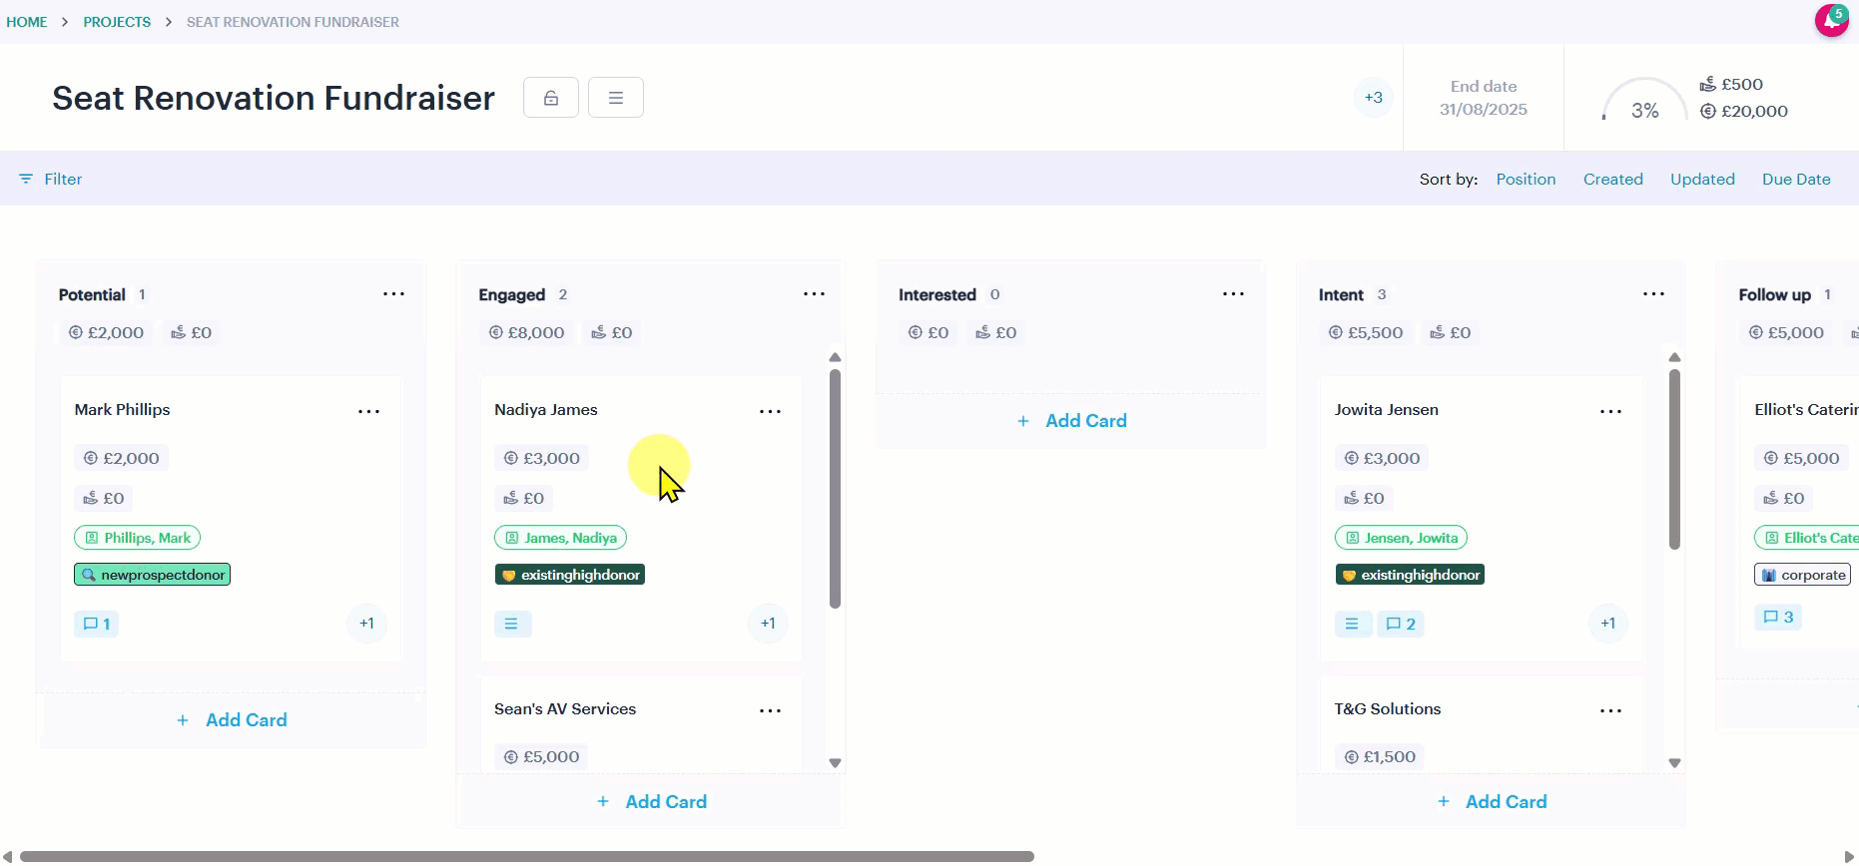Screen dimensions: 1859x866
Task: Open Engaged column options menu
Action: [814, 293]
